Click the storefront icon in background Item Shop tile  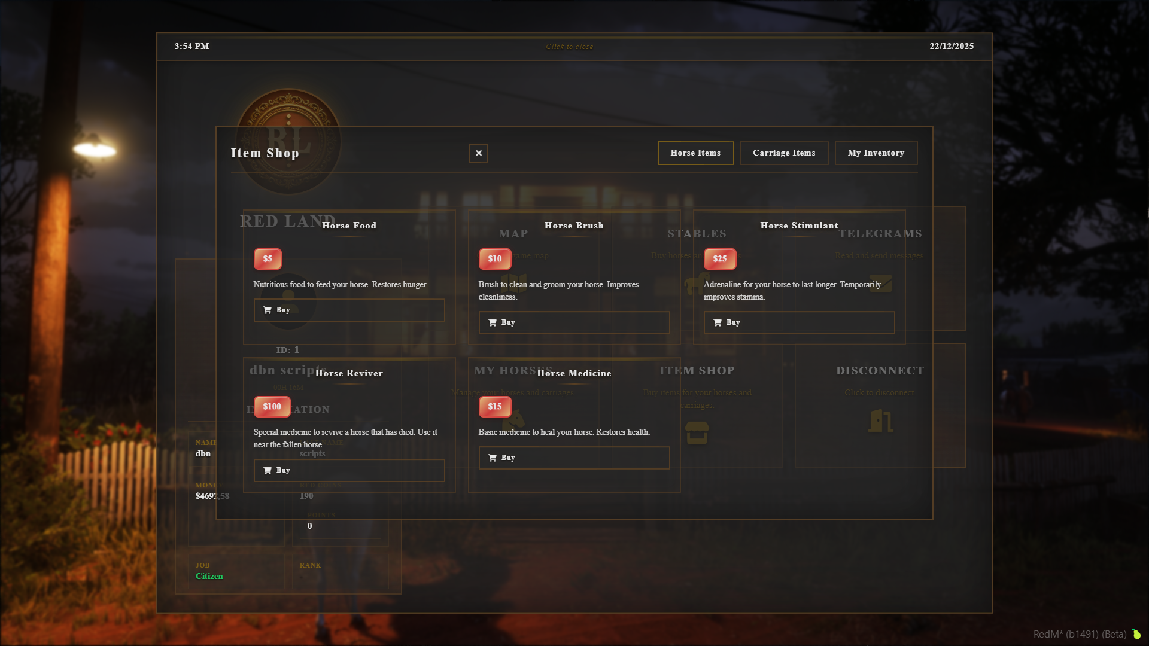[697, 433]
